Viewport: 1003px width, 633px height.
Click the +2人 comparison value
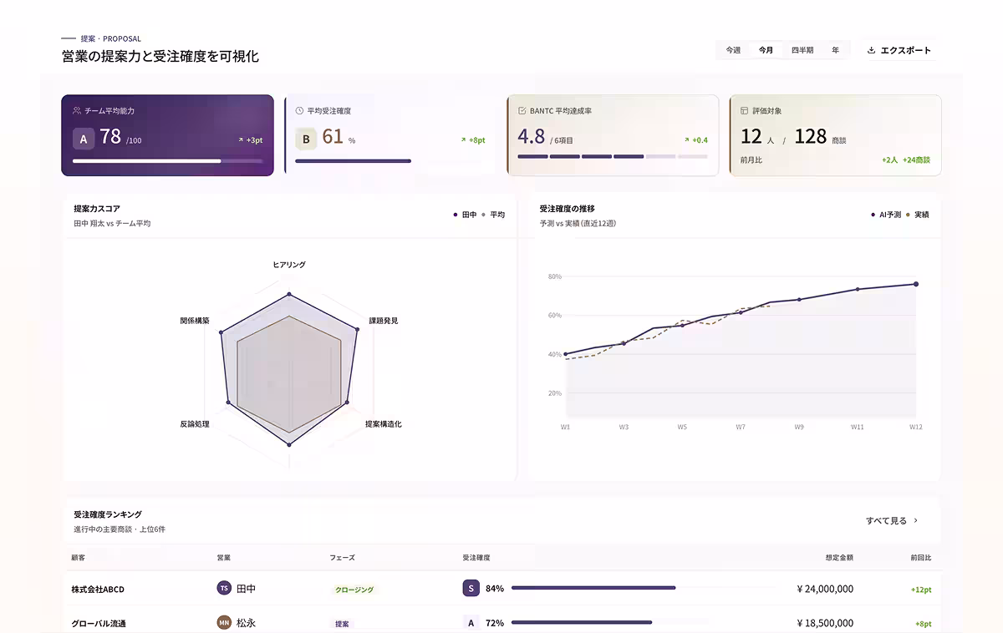point(889,160)
